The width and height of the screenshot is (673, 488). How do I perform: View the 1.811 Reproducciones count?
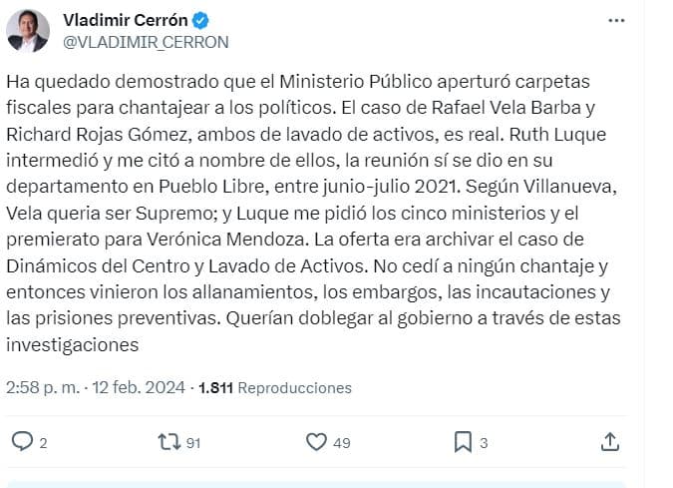pos(275,387)
